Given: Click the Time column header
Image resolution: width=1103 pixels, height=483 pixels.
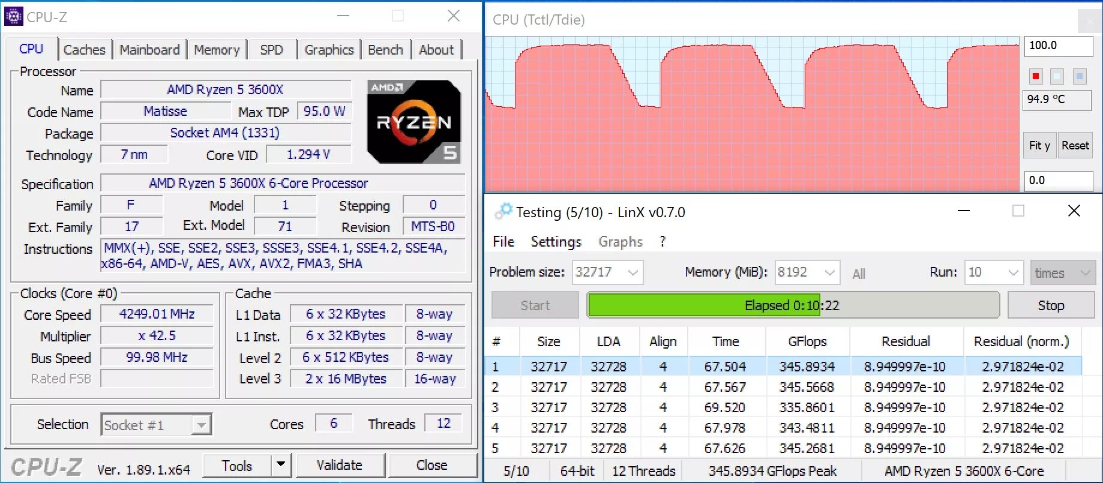Looking at the screenshot, I should (726, 341).
